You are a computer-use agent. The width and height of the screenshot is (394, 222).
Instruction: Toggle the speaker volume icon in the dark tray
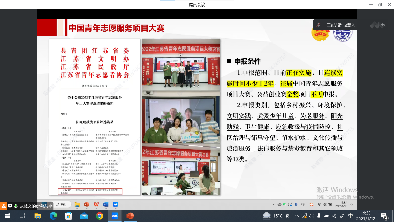(x=311, y=216)
